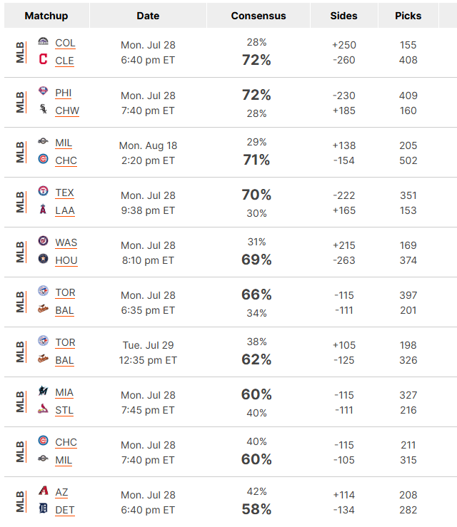Image resolution: width=457 pixels, height=527 pixels.
Task: Click the Detroit Tigers logo icon
Action: pos(43,508)
